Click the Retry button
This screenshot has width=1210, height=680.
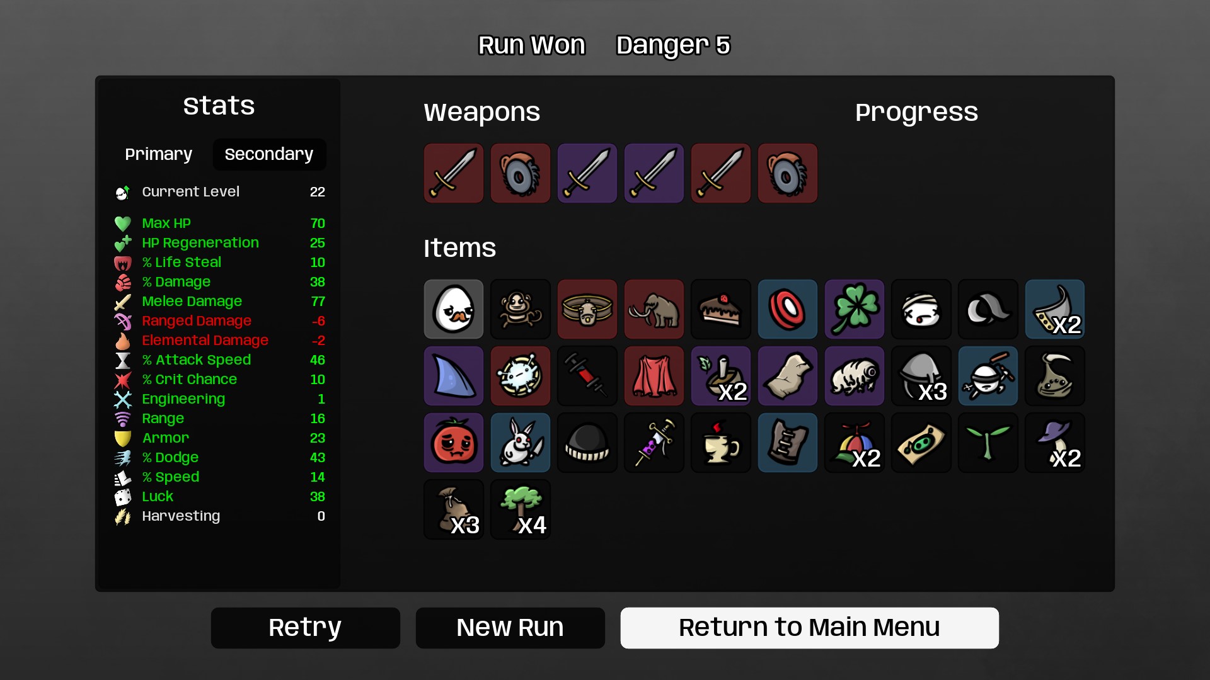[x=306, y=628]
